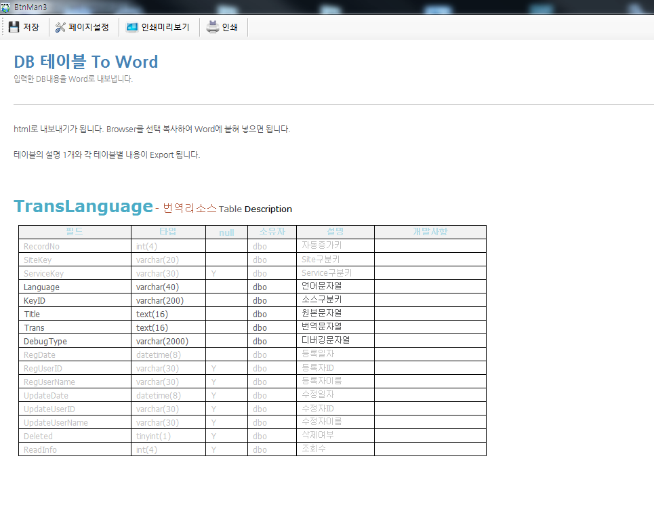Image resolution: width=654 pixels, height=507 pixels.
Task: Click the BtnMan3 app icon in title bar
Action: point(5,7)
